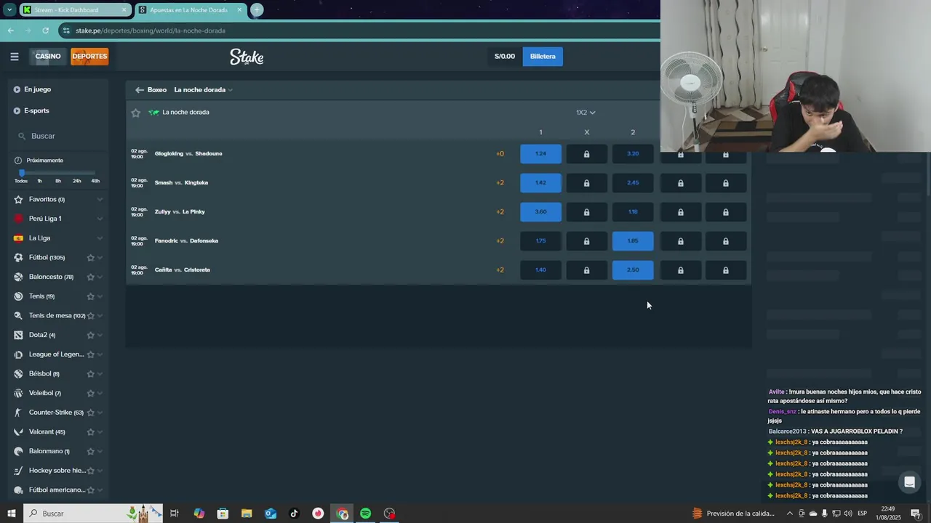
Task: Open the Boxeo breadcrumb link
Action: (x=157, y=90)
